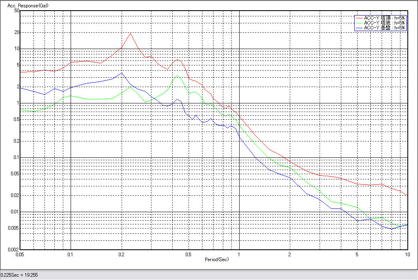The image size is (418, 280).
Task: Click the 2 tick label on period axis
Action: (x=289, y=255)
